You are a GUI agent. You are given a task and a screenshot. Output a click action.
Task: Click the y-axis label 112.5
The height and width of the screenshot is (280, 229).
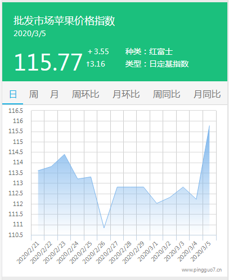(16, 193)
